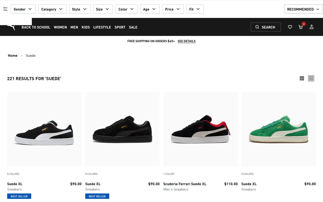Expand the Color filter dropdown
This screenshot has height=202, width=323.
(126, 9)
